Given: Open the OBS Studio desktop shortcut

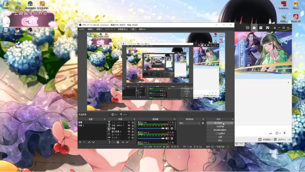Looking at the screenshot, I should (30, 31).
